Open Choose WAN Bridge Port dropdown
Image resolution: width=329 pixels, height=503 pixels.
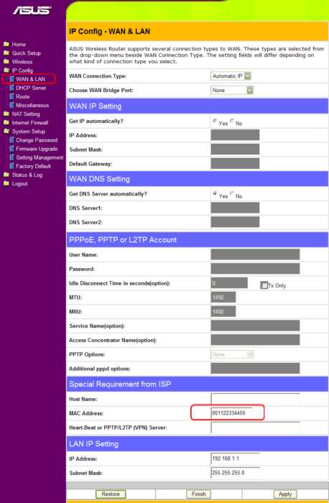pyautogui.click(x=232, y=90)
